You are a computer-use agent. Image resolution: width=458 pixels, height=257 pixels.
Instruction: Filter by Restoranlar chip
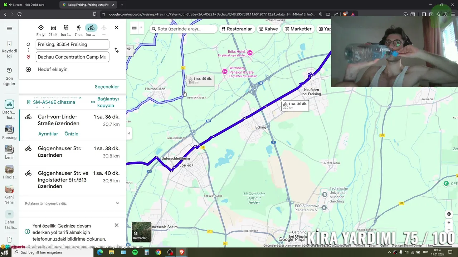pyautogui.click(x=237, y=29)
